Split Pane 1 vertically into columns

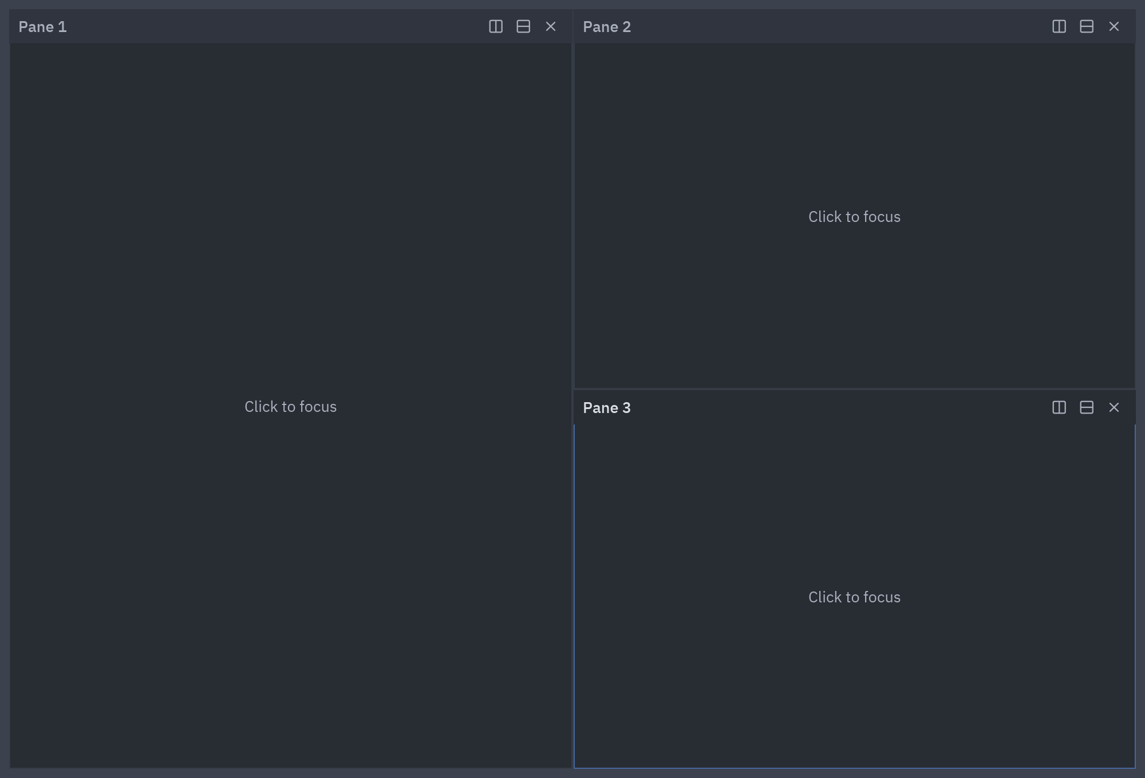tap(496, 27)
